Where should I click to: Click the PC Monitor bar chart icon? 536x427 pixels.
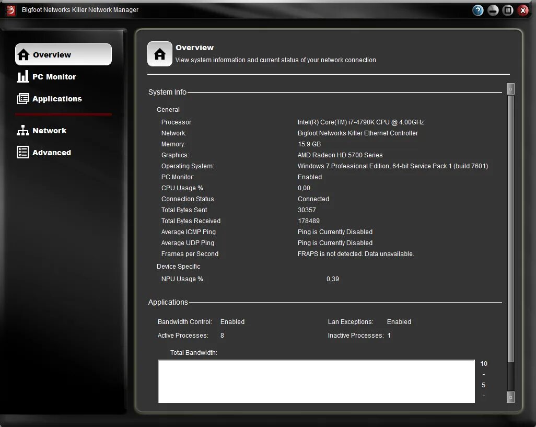pyautogui.click(x=23, y=77)
